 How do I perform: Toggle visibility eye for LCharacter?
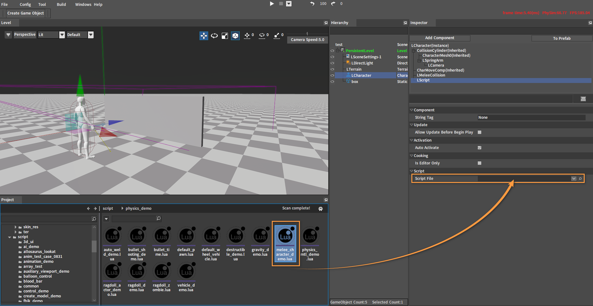coord(332,75)
